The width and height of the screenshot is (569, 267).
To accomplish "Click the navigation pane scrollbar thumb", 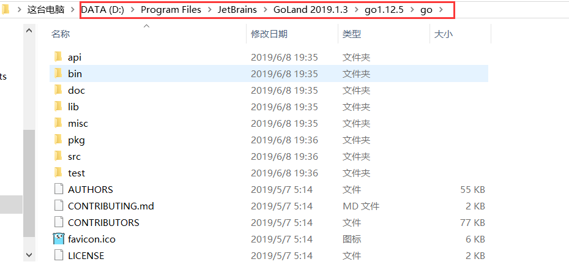I will [x=29, y=184].
